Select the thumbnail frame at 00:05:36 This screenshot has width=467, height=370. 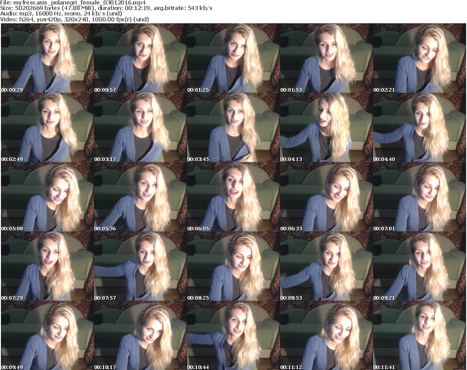(x=140, y=197)
